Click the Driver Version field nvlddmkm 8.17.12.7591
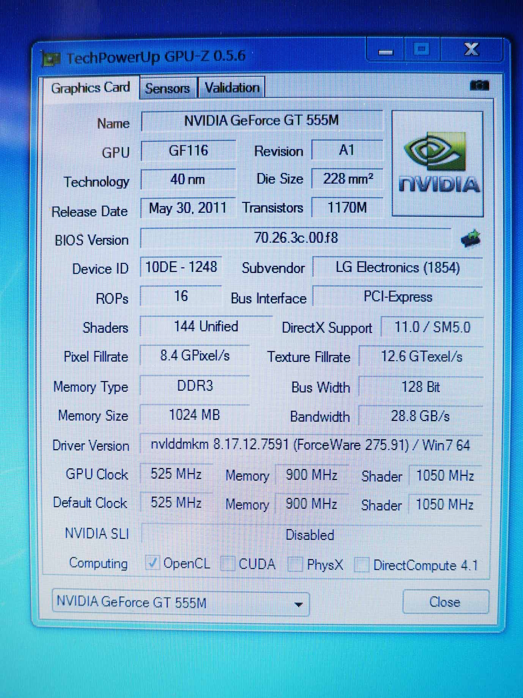Screen dimensions: 523x698 311,445
